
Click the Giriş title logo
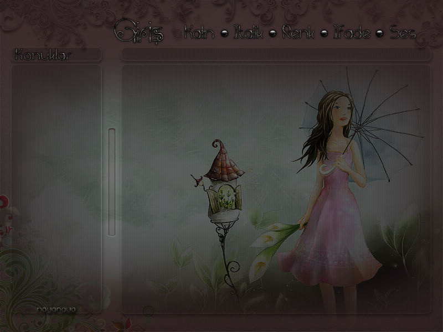(138, 32)
